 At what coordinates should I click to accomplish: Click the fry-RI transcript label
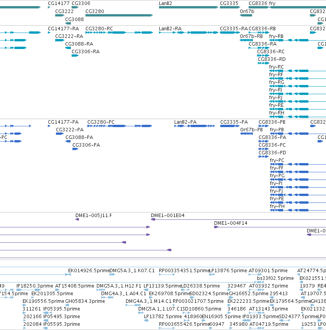click(x=275, y=90)
